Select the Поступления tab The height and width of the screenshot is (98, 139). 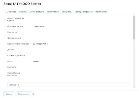point(53,12)
